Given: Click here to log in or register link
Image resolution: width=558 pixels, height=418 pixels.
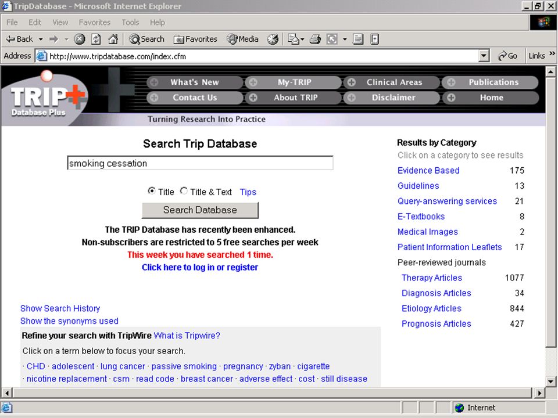Looking at the screenshot, I should click(x=200, y=267).
